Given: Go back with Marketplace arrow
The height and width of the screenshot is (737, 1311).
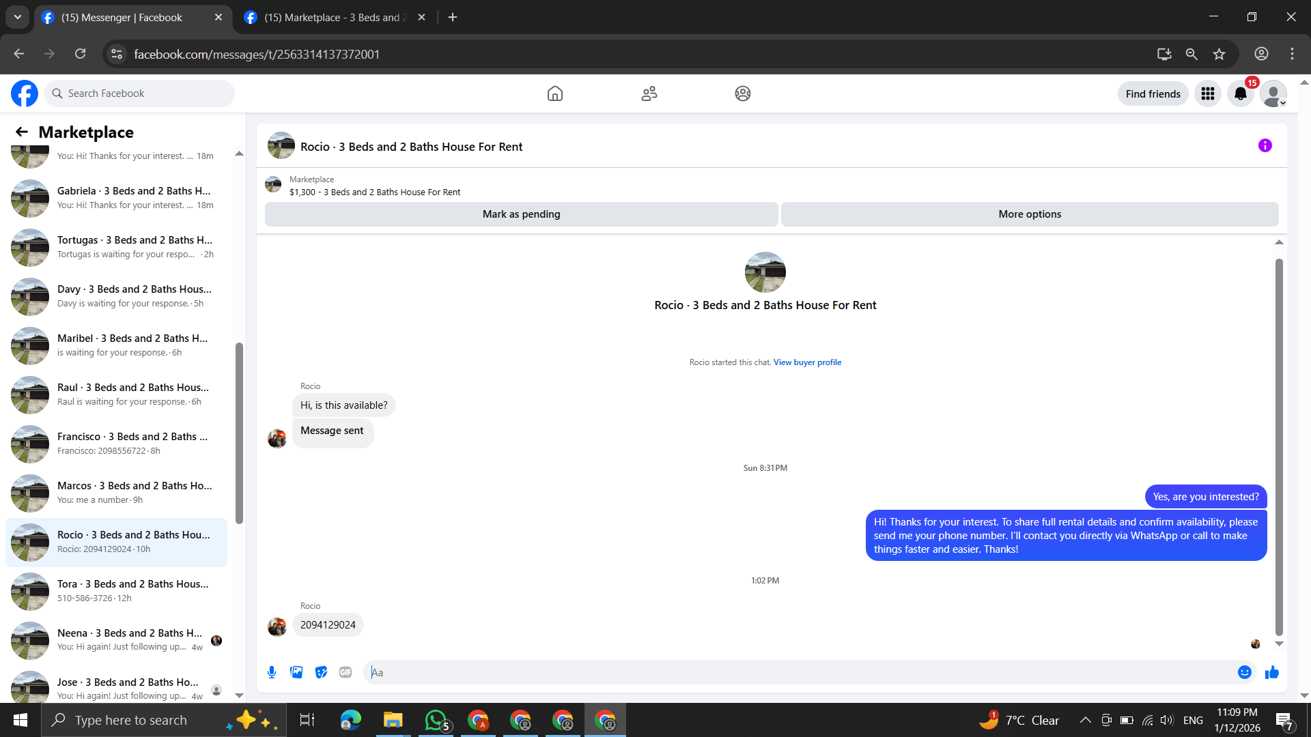Looking at the screenshot, I should [22, 132].
